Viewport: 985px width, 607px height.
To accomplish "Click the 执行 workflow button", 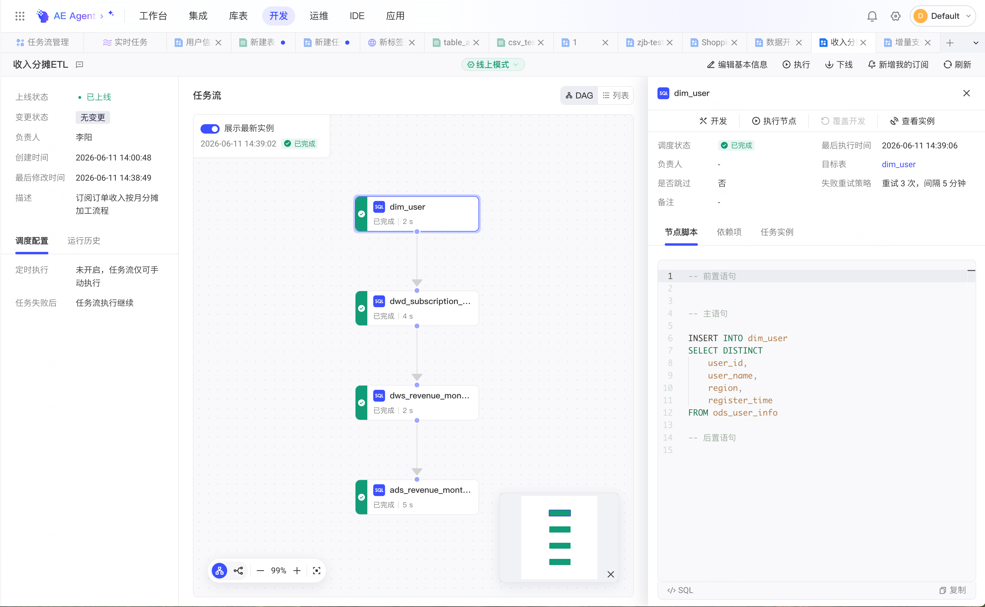I will (x=796, y=65).
